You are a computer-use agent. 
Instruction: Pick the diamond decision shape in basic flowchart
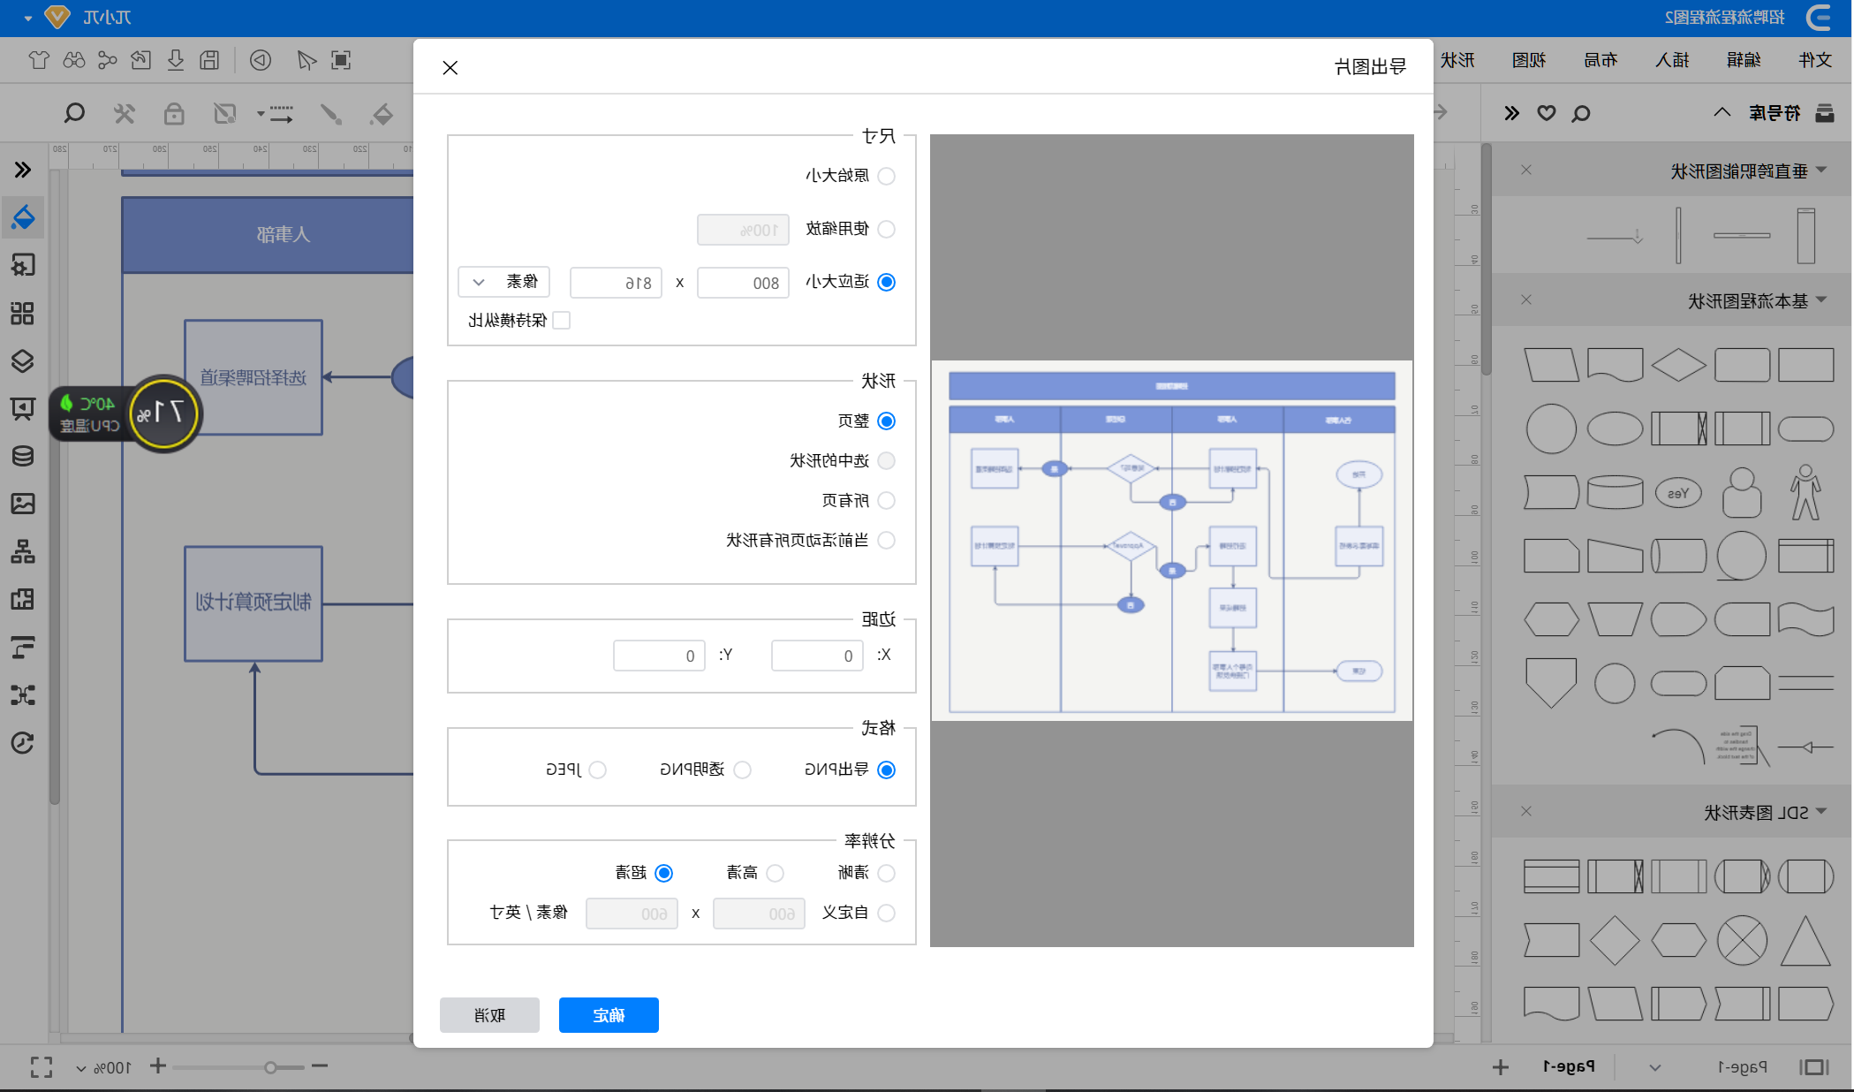1678,365
